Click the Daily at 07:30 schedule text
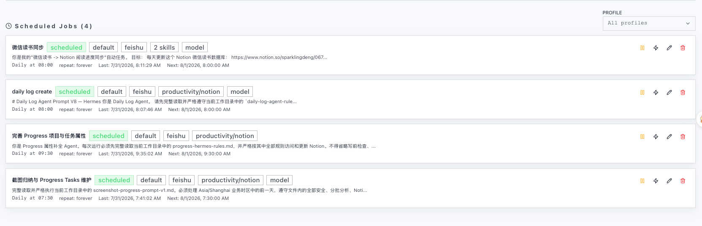Screen dimensions: 702x226 (x=33, y=198)
